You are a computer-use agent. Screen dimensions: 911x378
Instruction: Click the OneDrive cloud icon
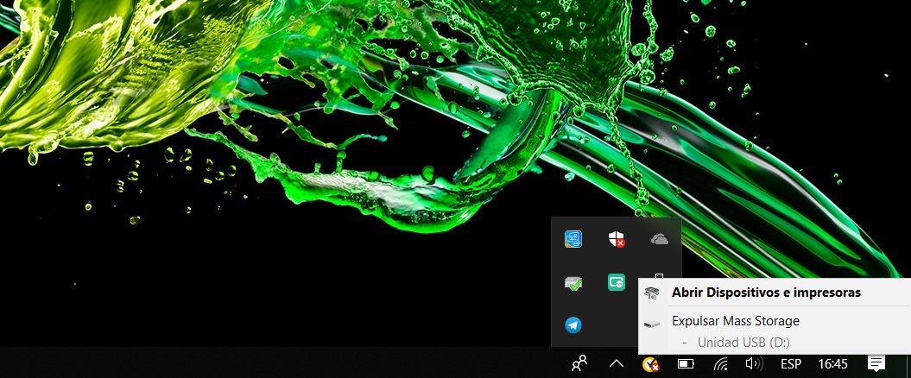(x=659, y=239)
